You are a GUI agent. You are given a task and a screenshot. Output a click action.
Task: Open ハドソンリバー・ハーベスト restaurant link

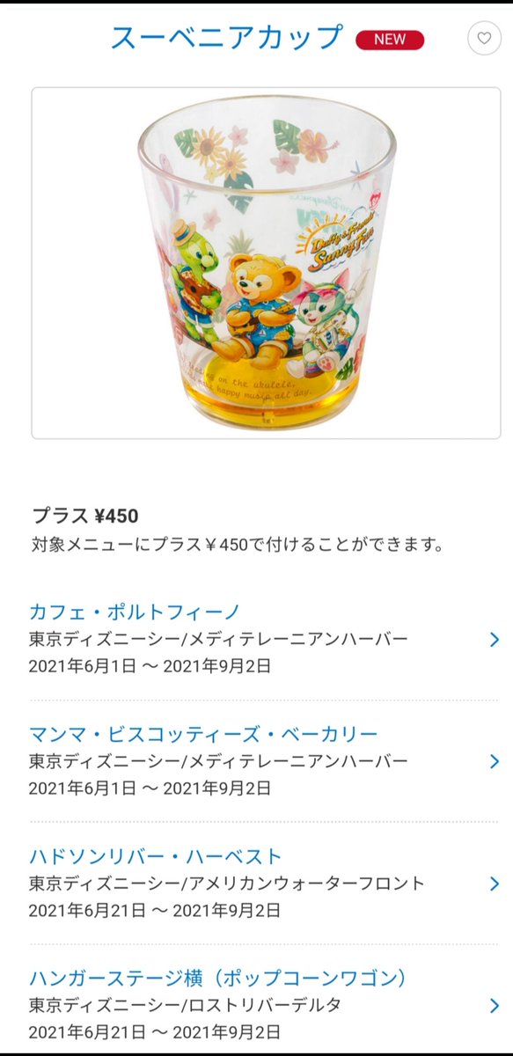(x=156, y=856)
